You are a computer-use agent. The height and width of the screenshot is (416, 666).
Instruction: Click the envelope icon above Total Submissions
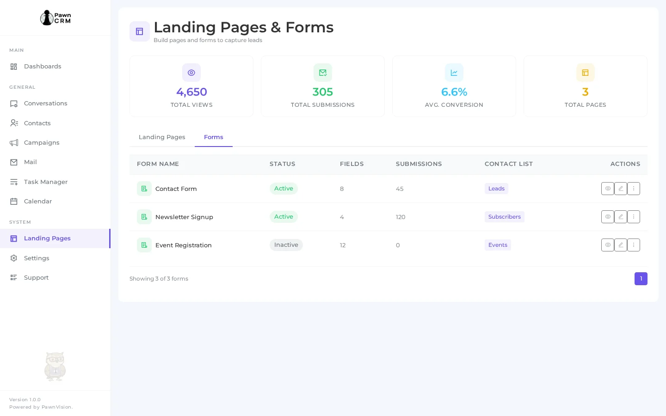pos(323,73)
